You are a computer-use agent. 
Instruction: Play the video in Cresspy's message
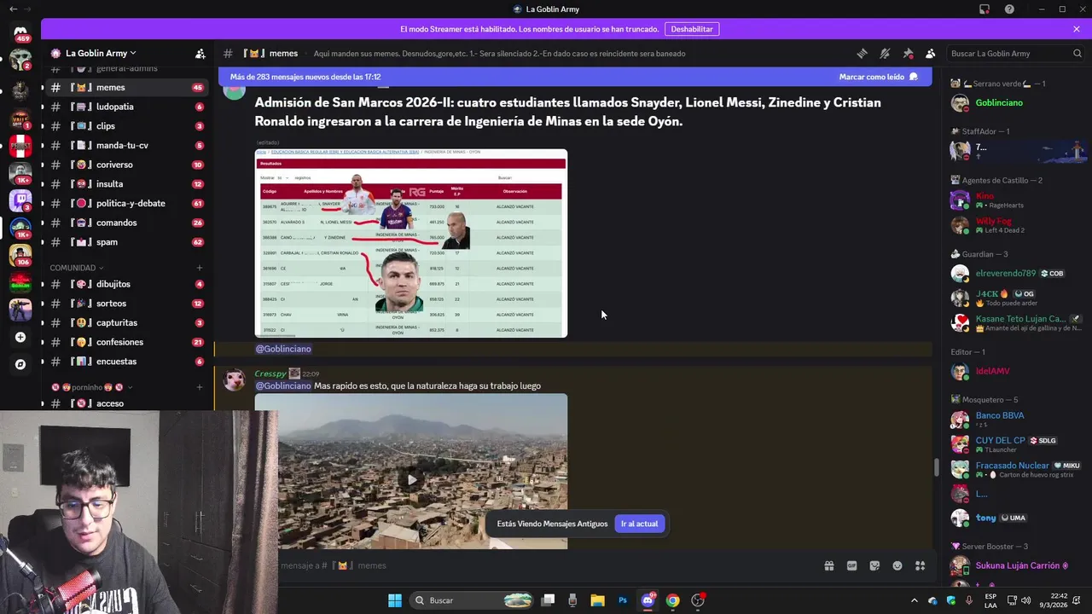(411, 479)
